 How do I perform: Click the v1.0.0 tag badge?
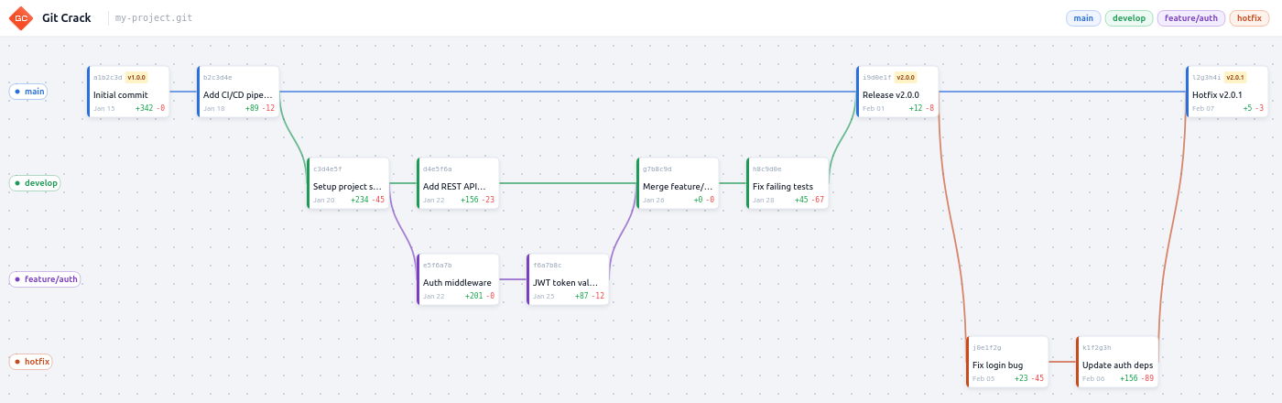click(136, 78)
